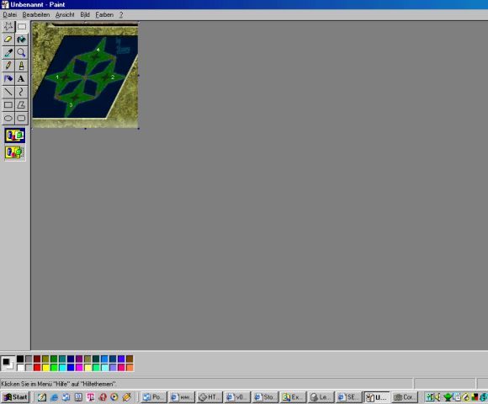Open the Datei menu
The width and height of the screenshot is (488, 404).
click(x=9, y=14)
